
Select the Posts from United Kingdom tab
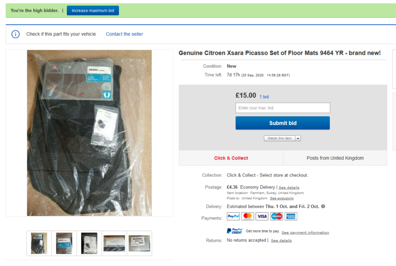tap(335, 158)
